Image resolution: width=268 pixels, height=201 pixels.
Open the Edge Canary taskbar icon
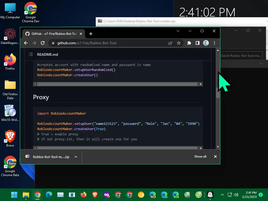[153, 195]
